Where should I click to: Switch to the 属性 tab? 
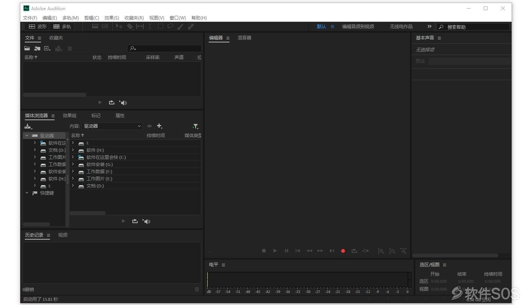coord(120,116)
